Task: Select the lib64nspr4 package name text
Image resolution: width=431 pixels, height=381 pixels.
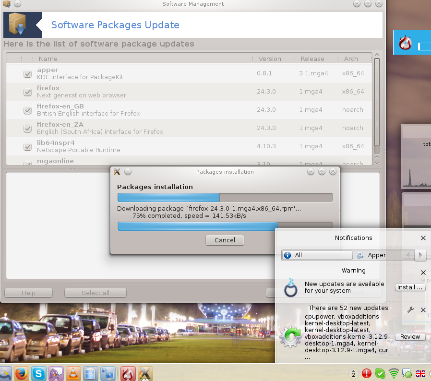Action: pyautogui.click(x=56, y=143)
